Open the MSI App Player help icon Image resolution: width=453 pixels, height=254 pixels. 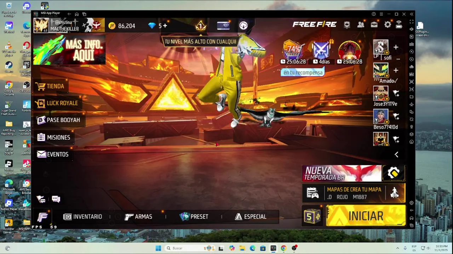coord(374,14)
